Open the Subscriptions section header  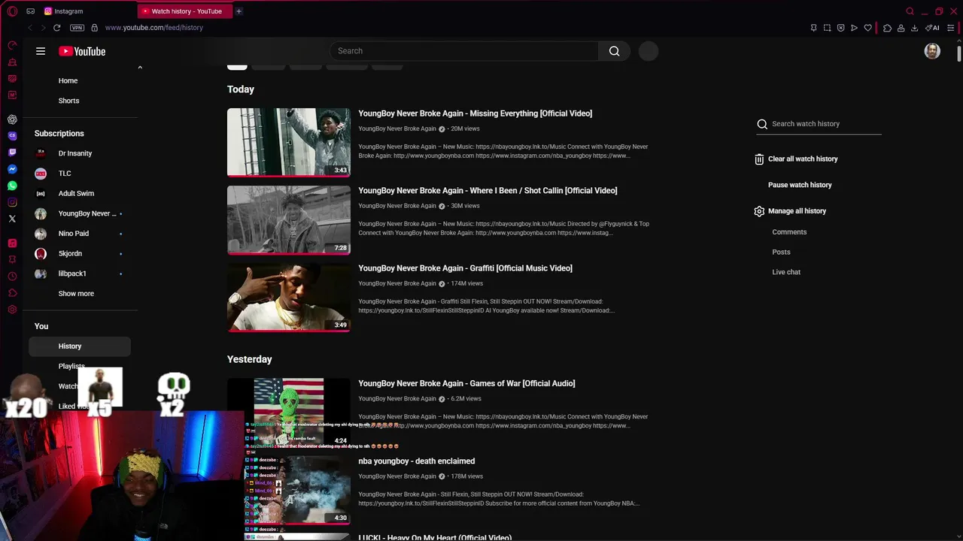click(59, 134)
